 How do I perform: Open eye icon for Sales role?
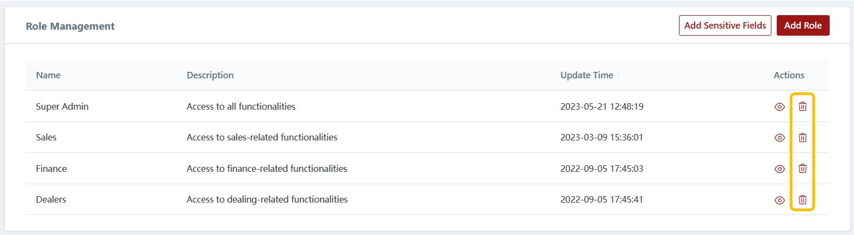(x=780, y=138)
